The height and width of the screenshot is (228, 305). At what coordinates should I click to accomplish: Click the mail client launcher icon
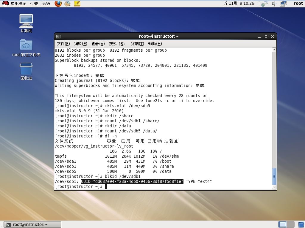[x=68, y=4]
